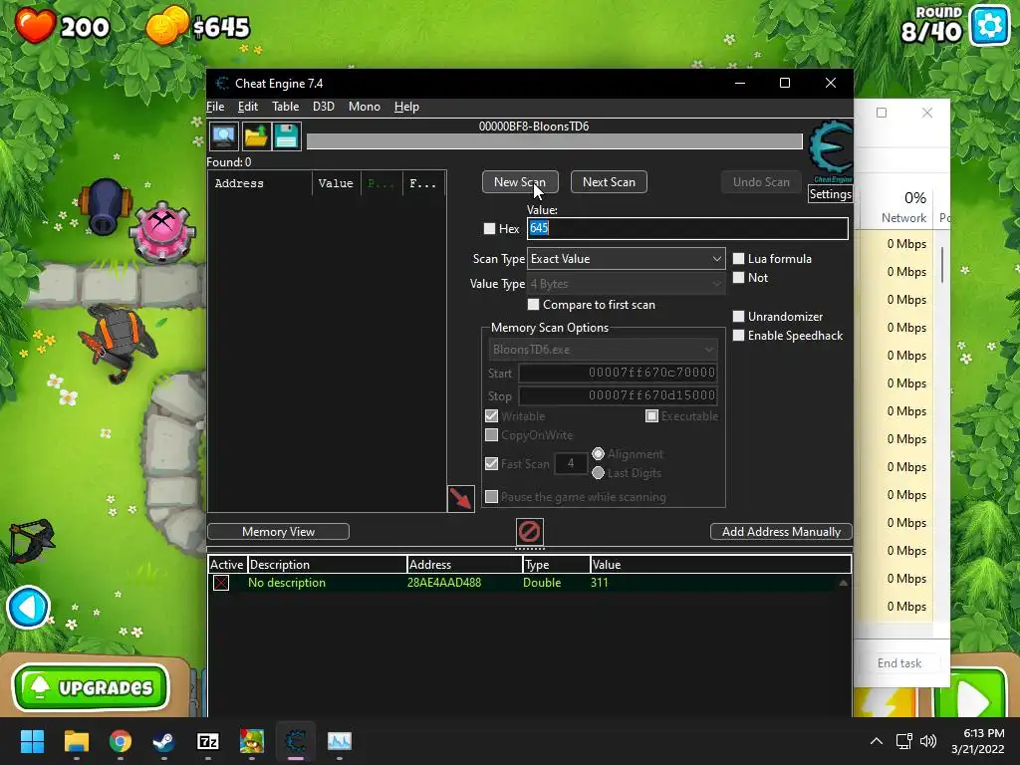Click the scan progress bar
The height and width of the screenshot is (765, 1020).
click(554, 141)
